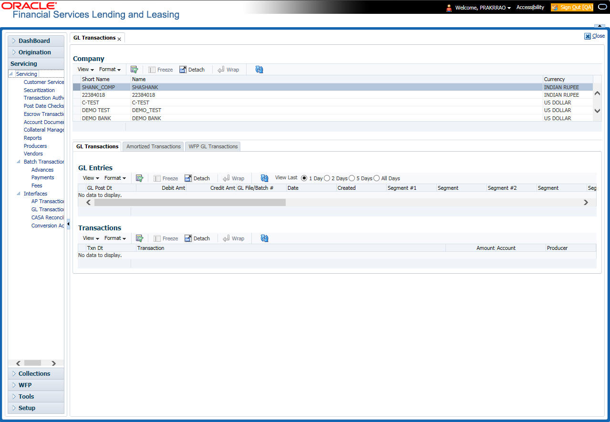Select the 5 Days radio button

[352, 178]
